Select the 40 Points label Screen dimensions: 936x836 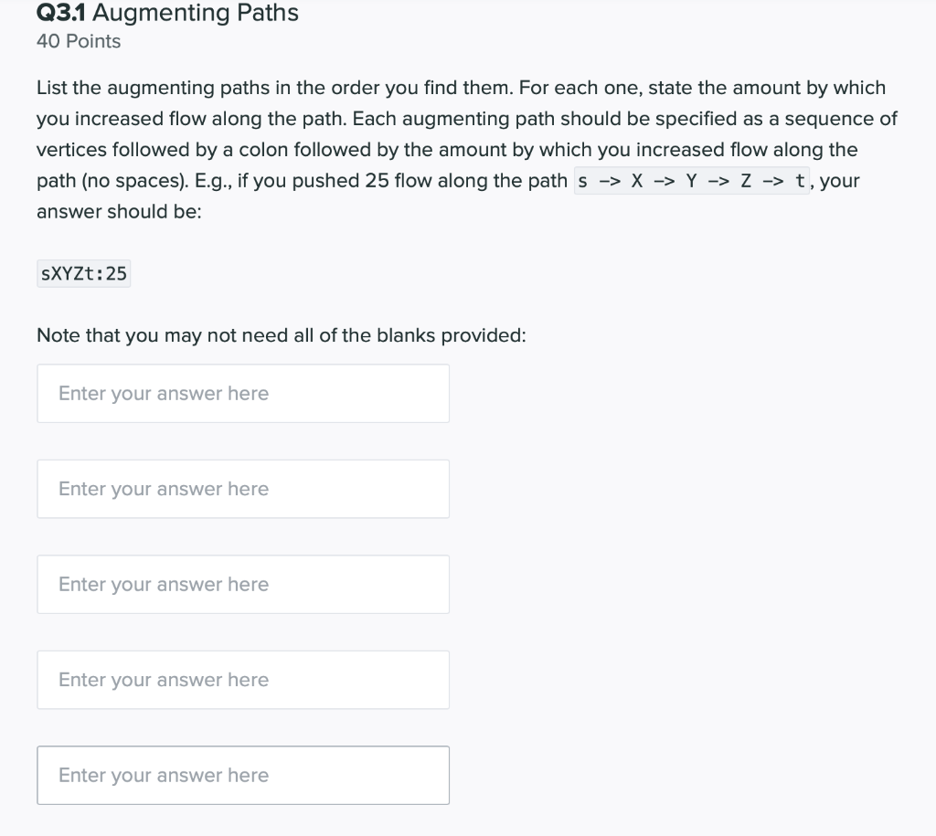pyautogui.click(x=79, y=41)
